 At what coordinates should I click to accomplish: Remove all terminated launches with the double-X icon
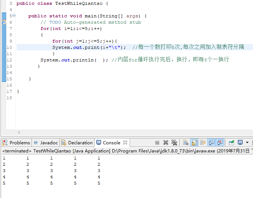tap(174, 142)
